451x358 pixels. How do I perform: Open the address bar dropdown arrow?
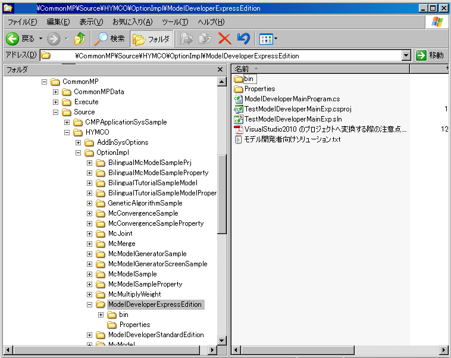click(406, 55)
